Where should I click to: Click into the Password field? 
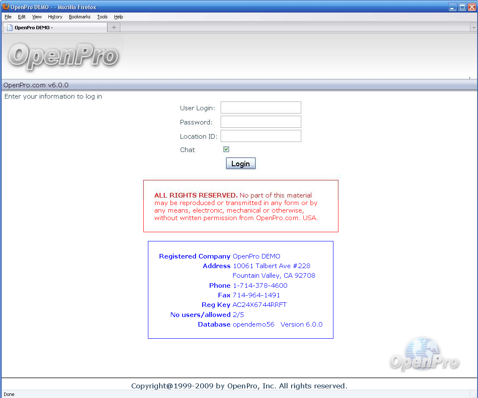(261, 122)
